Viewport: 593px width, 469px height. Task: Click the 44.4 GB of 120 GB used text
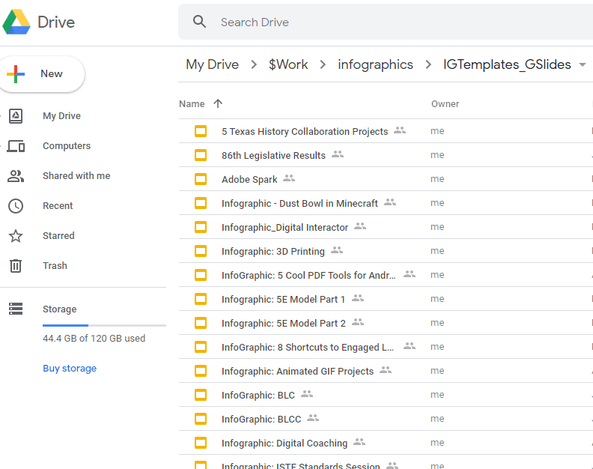[94, 338]
